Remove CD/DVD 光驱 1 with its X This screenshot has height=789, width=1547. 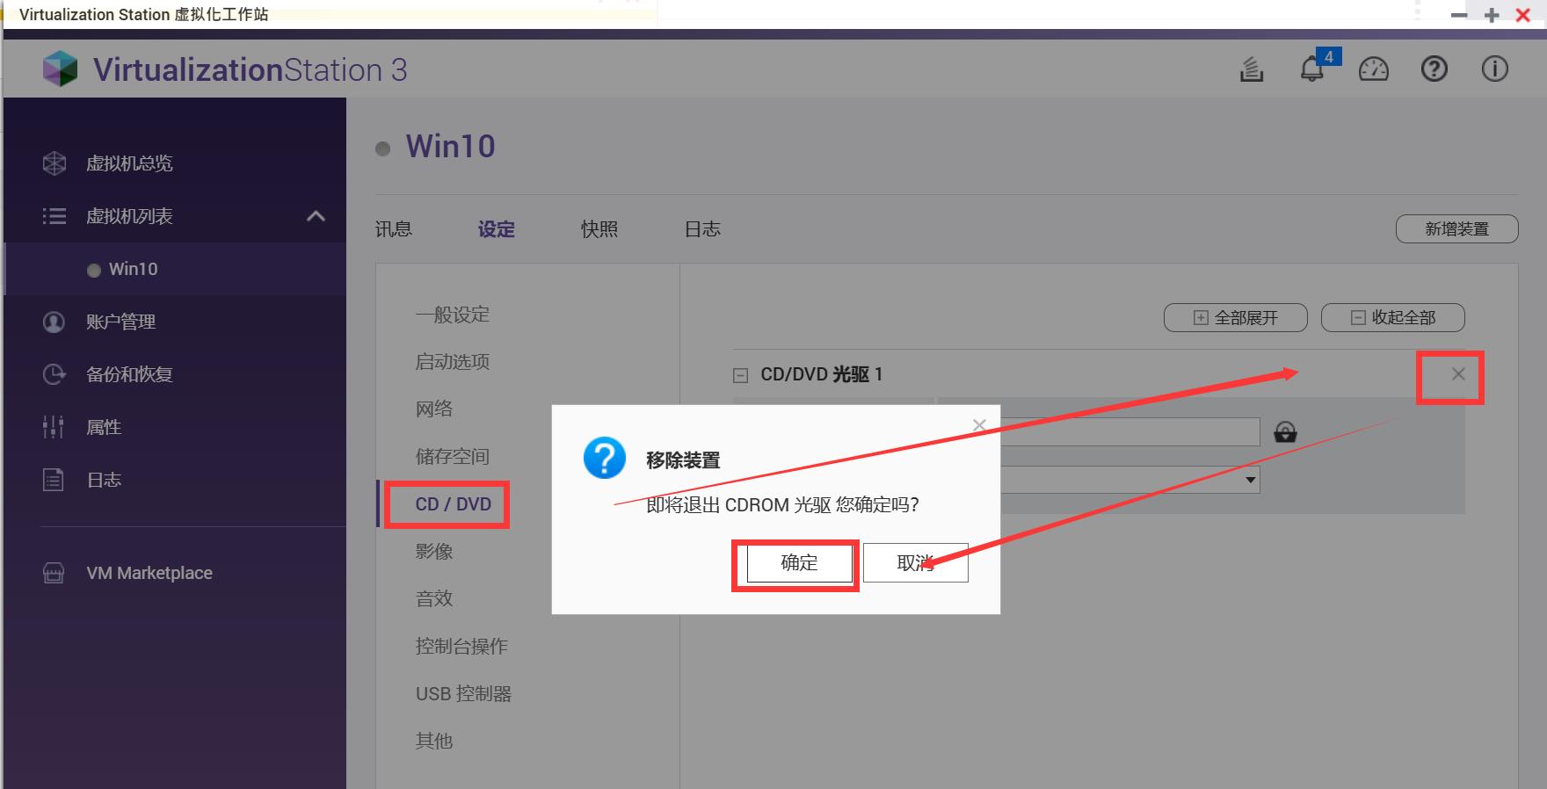pos(1458,374)
